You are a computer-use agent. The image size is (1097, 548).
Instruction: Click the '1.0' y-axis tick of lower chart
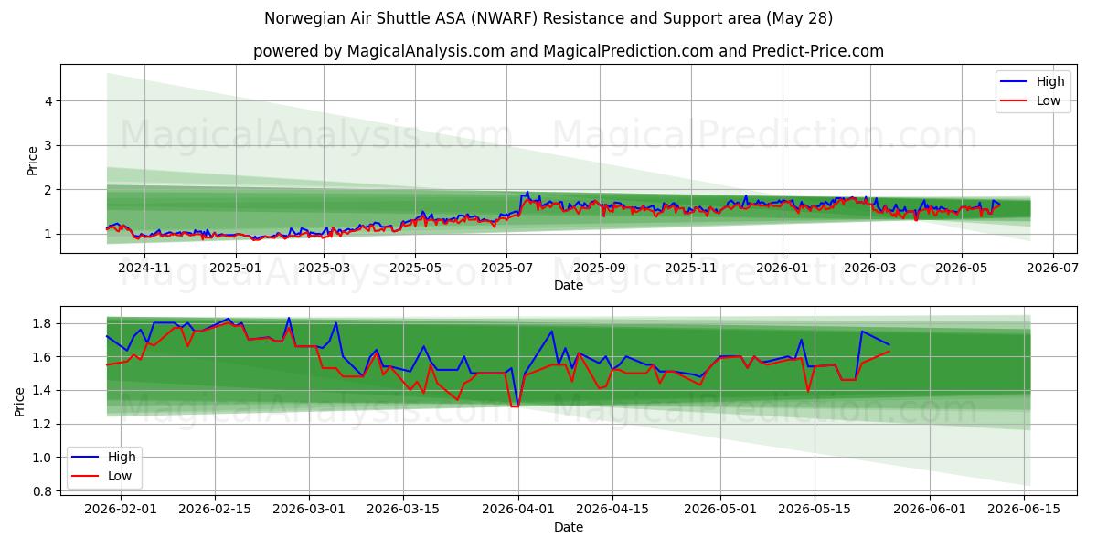click(45, 458)
